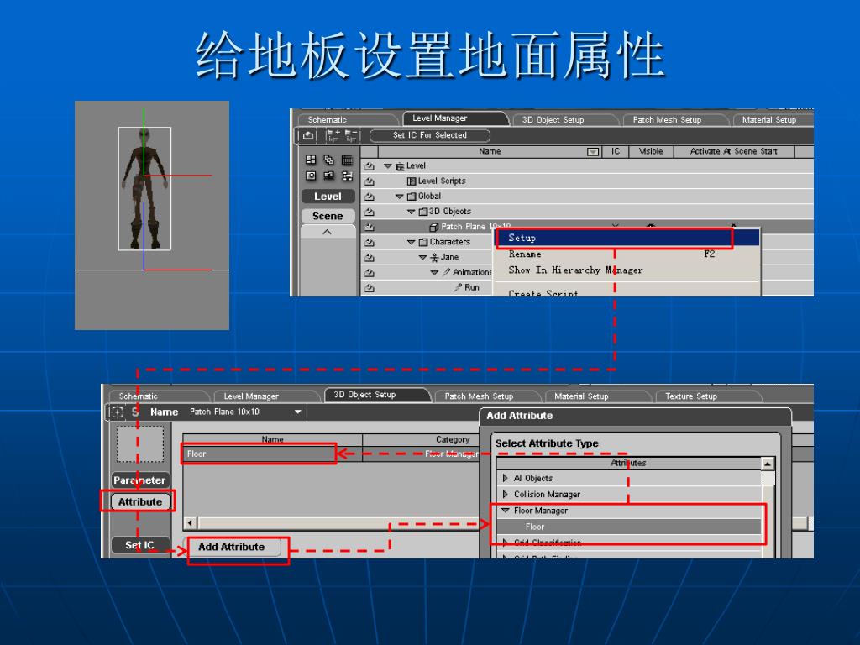Click first icon in top row above Level button

point(311,160)
